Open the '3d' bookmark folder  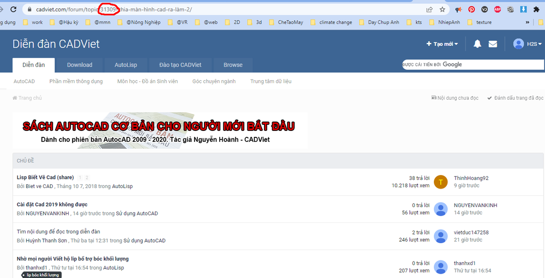255,22
